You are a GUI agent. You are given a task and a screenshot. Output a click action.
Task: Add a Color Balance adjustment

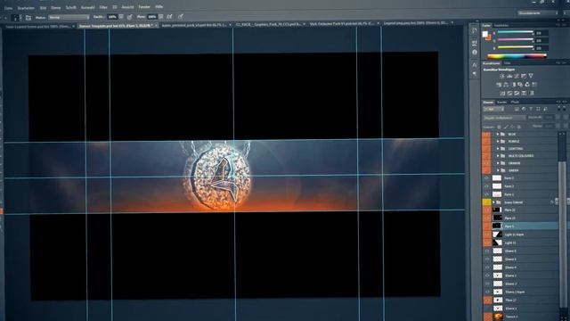coord(506,85)
